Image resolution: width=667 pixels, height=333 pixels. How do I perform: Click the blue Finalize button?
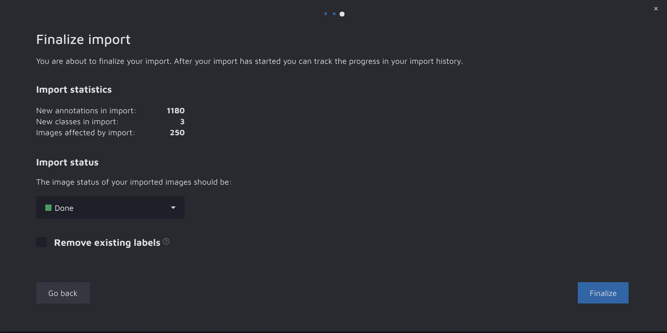point(603,293)
